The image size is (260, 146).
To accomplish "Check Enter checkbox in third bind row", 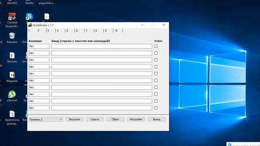I will 156,60.
